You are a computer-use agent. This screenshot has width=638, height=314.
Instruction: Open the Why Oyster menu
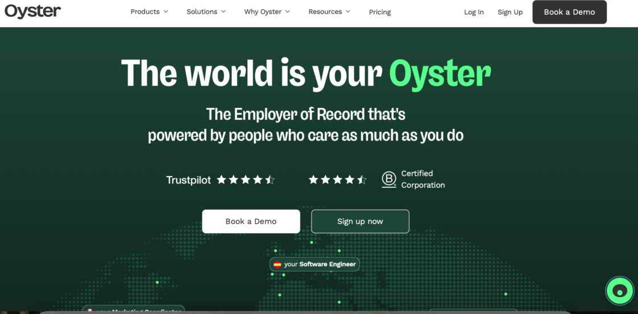click(267, 12)
